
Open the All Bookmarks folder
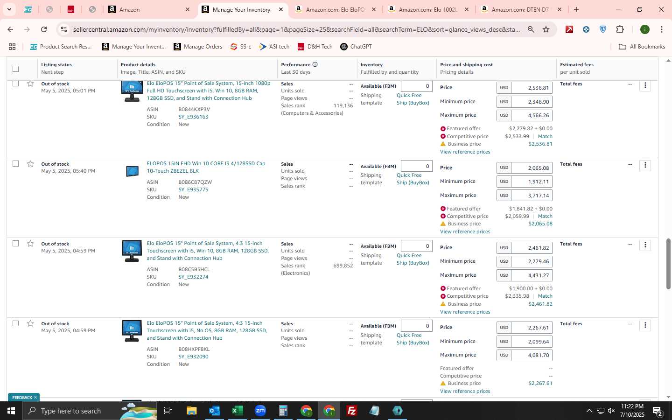(x=642, y=47)
